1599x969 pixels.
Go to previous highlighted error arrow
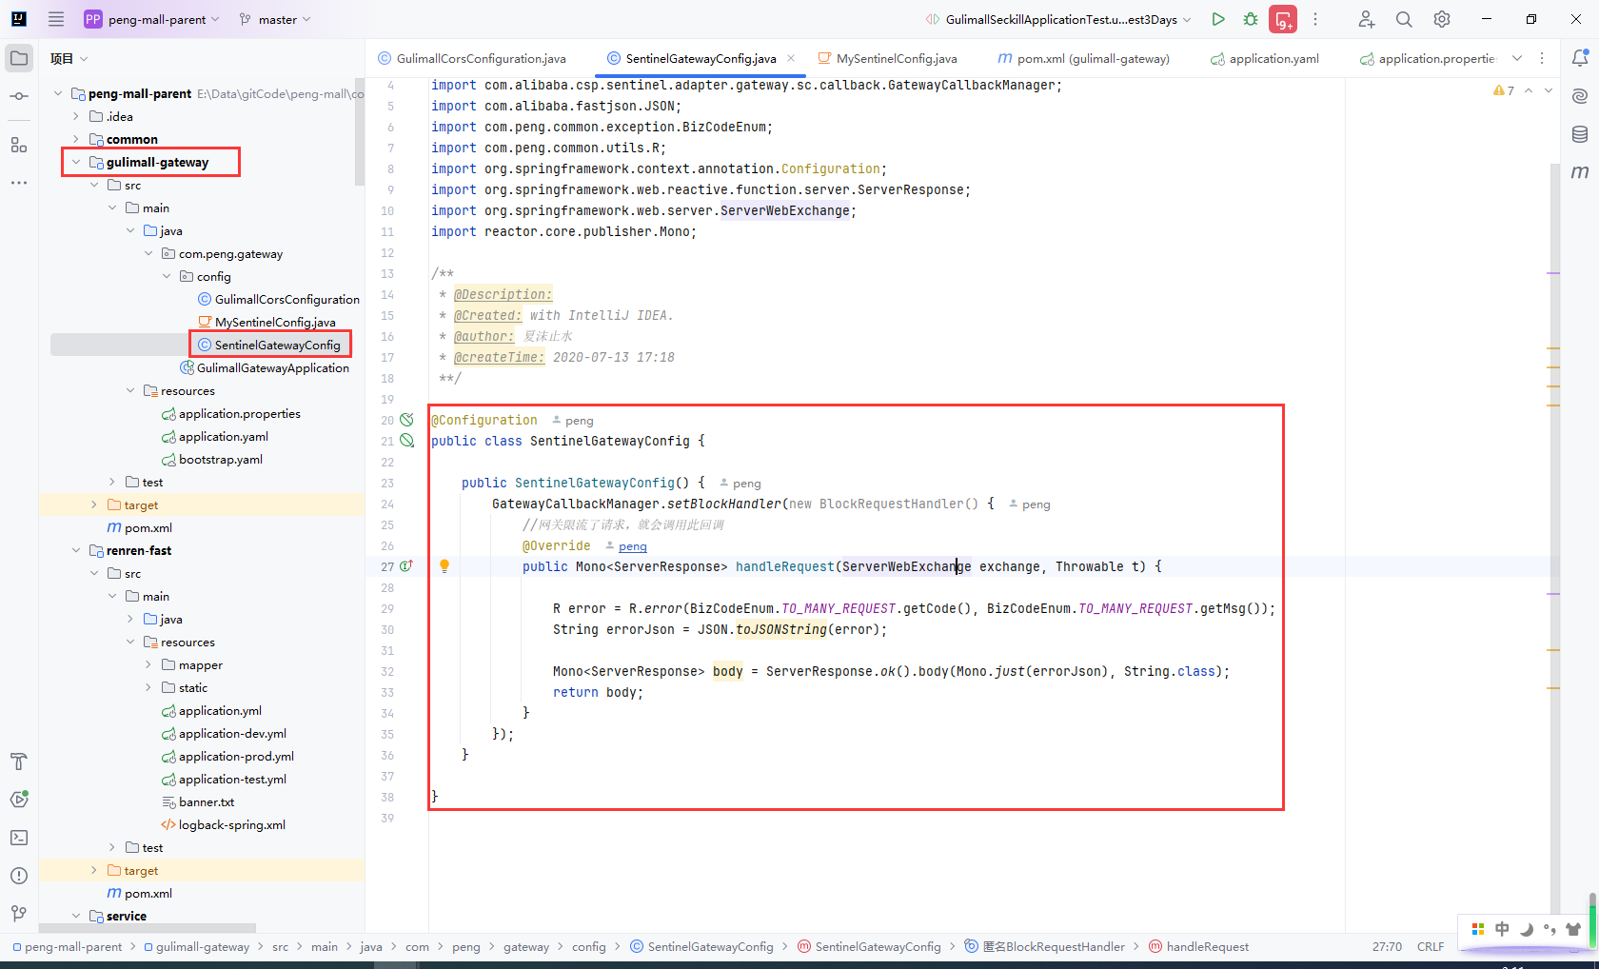(x=1529, y=90)
